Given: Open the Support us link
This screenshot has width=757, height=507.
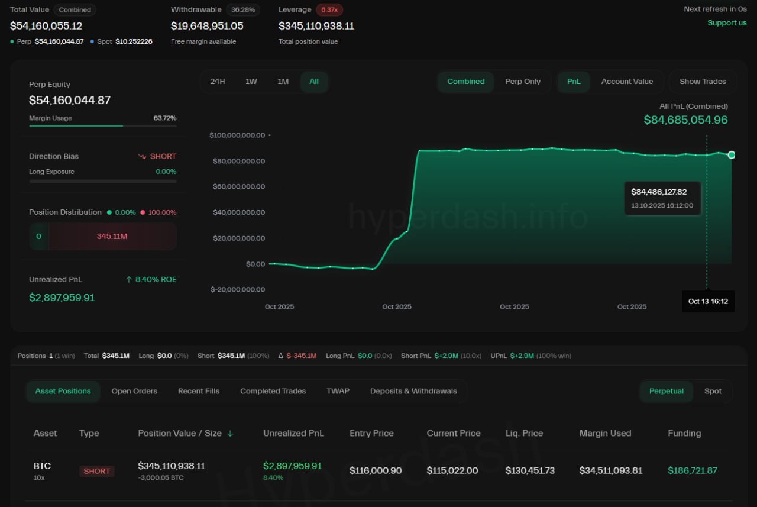Looking at the screenshot, I should (x=727, y=23).
